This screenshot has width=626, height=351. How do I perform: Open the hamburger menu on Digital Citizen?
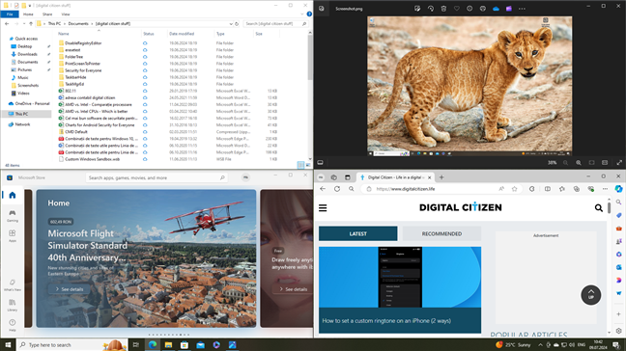[x=323, y=208]
